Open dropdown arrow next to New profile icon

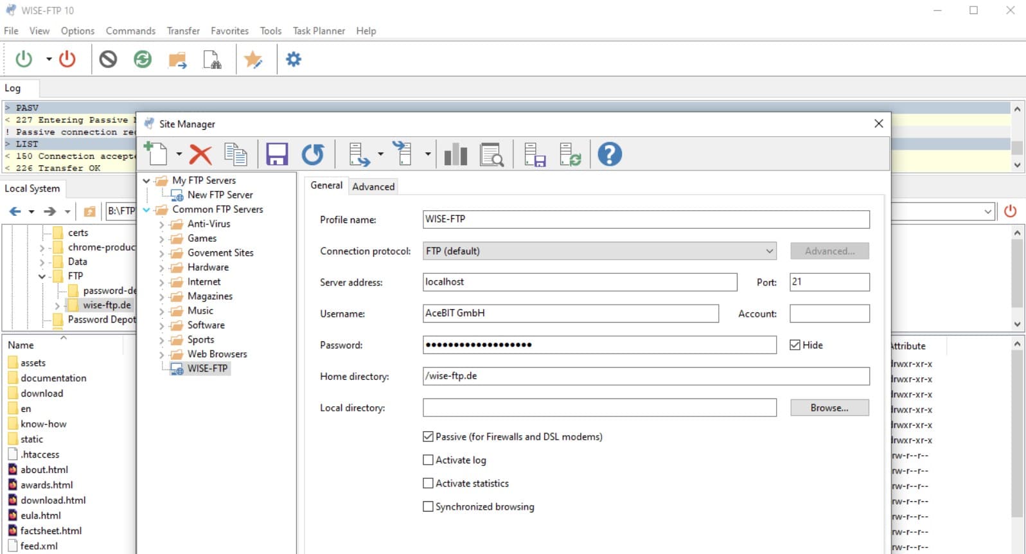coord(179,154)
